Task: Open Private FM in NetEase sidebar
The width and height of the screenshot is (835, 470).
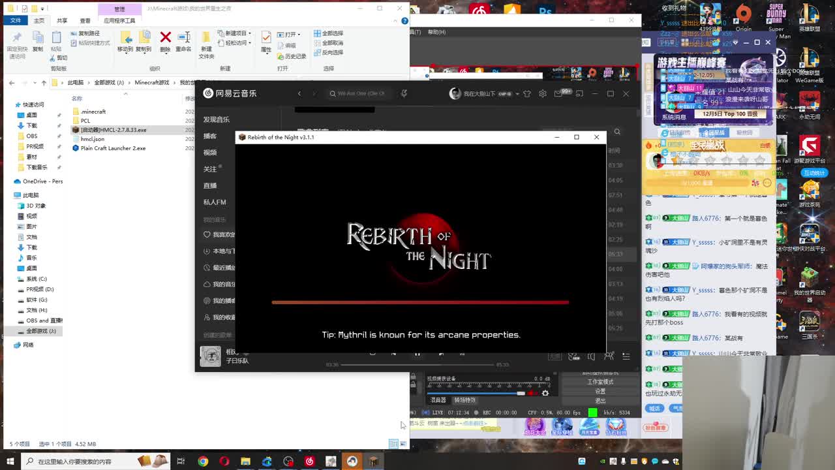Action: [x=215, y=202]
